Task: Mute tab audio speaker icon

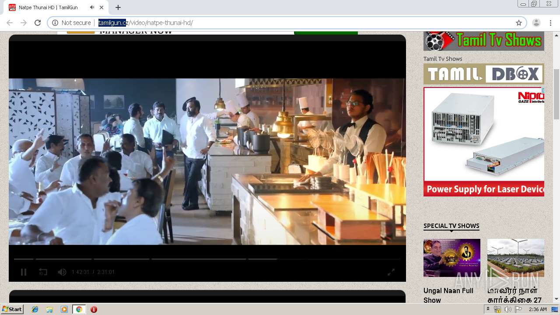Action: (x=92, y=7)
